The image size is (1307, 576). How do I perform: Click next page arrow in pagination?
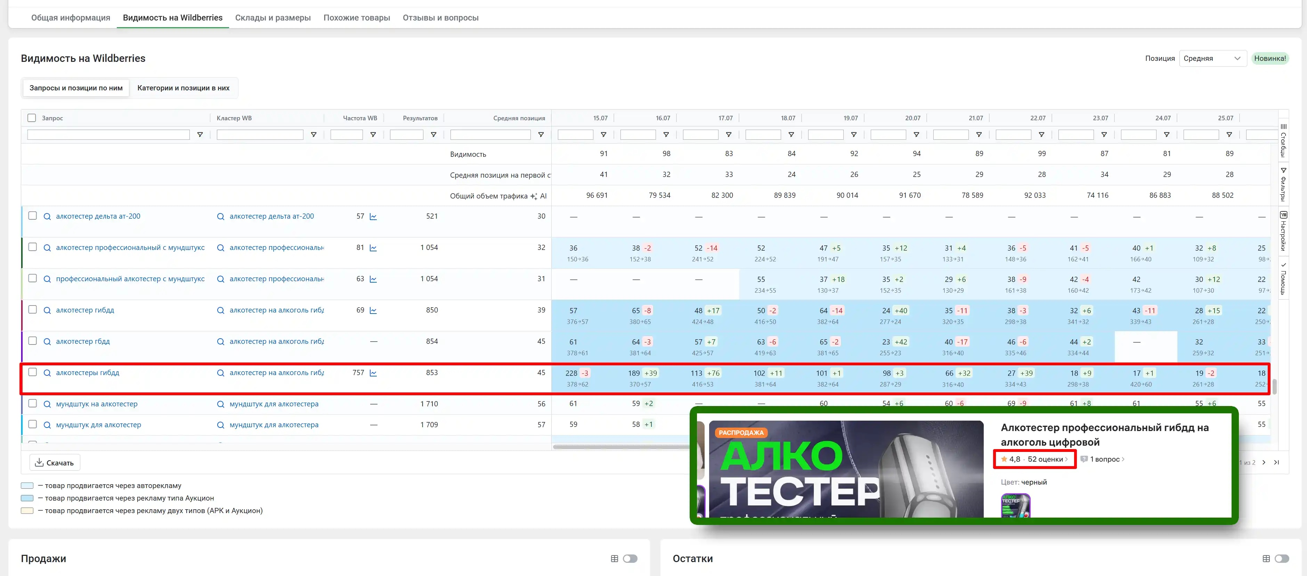[1263, 462]
